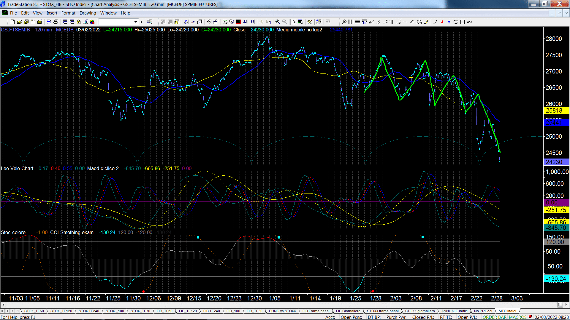Viewport: 570px width, 320px height.
Task: Switch to the BUND vs STOXX tab
Action: tap(282, 311)
